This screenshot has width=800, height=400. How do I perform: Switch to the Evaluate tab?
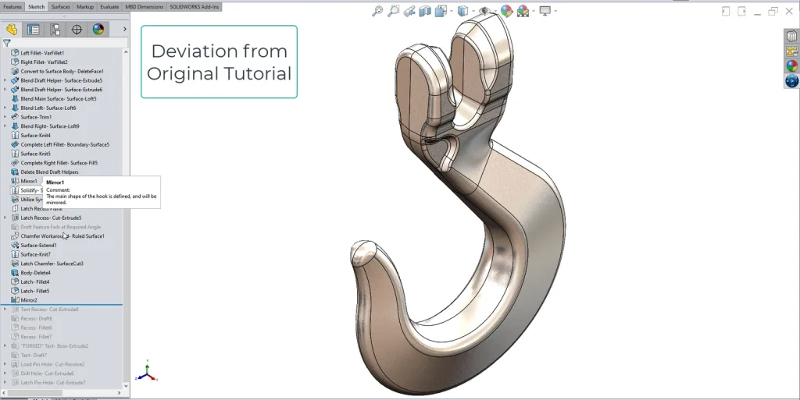(x=109, y=6)
